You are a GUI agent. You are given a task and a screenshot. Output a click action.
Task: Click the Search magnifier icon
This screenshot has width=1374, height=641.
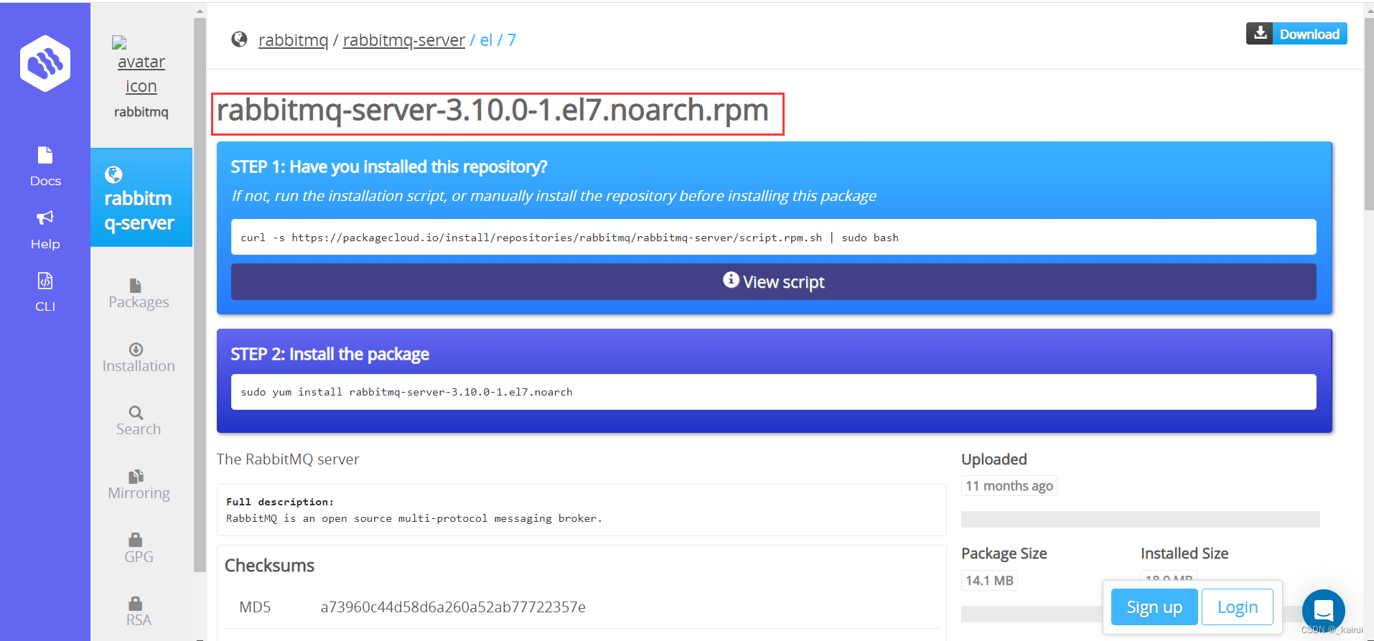pyautogui.click(x=136, y=412)
